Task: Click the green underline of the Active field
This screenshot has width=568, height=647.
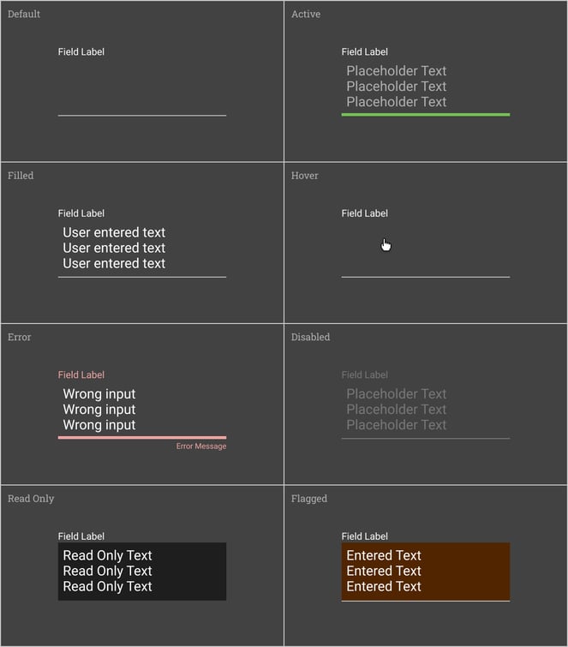Action: tap(425, 114)
